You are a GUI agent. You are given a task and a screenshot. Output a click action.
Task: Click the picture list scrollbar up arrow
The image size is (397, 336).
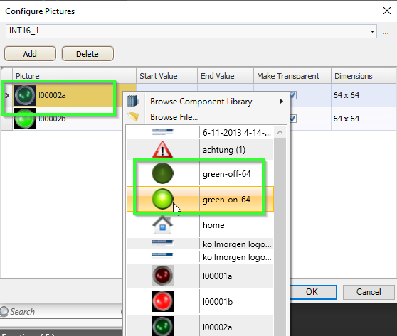click(x=280, y=132)
